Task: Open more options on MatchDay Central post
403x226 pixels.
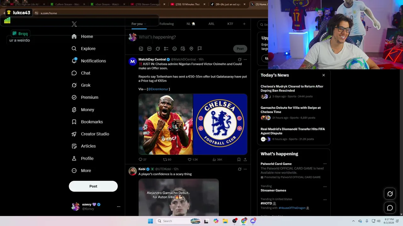Action: pyautogui.click(x=245, y=59)
